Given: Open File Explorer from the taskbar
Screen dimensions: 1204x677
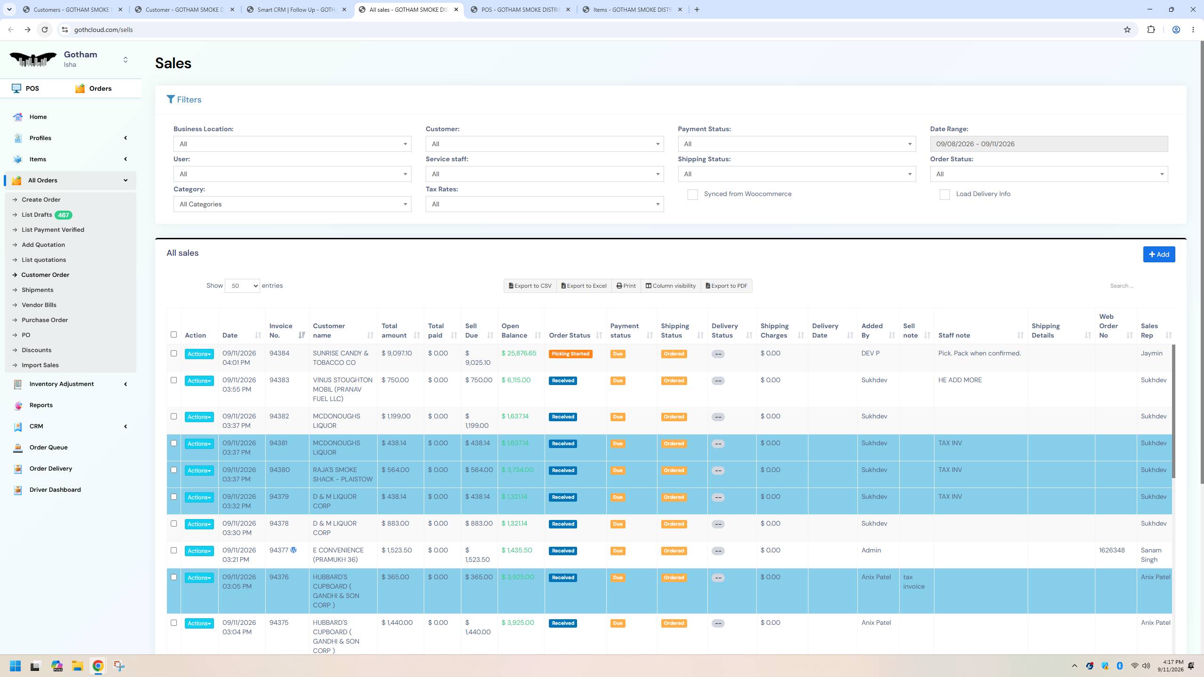Looking at the screenshot, I should [x=77, y=666].
